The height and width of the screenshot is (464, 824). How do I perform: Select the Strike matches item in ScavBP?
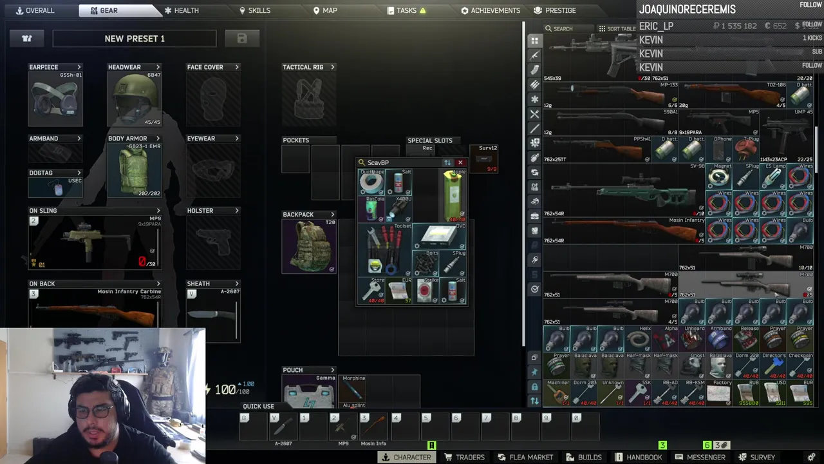pos(426,291)
